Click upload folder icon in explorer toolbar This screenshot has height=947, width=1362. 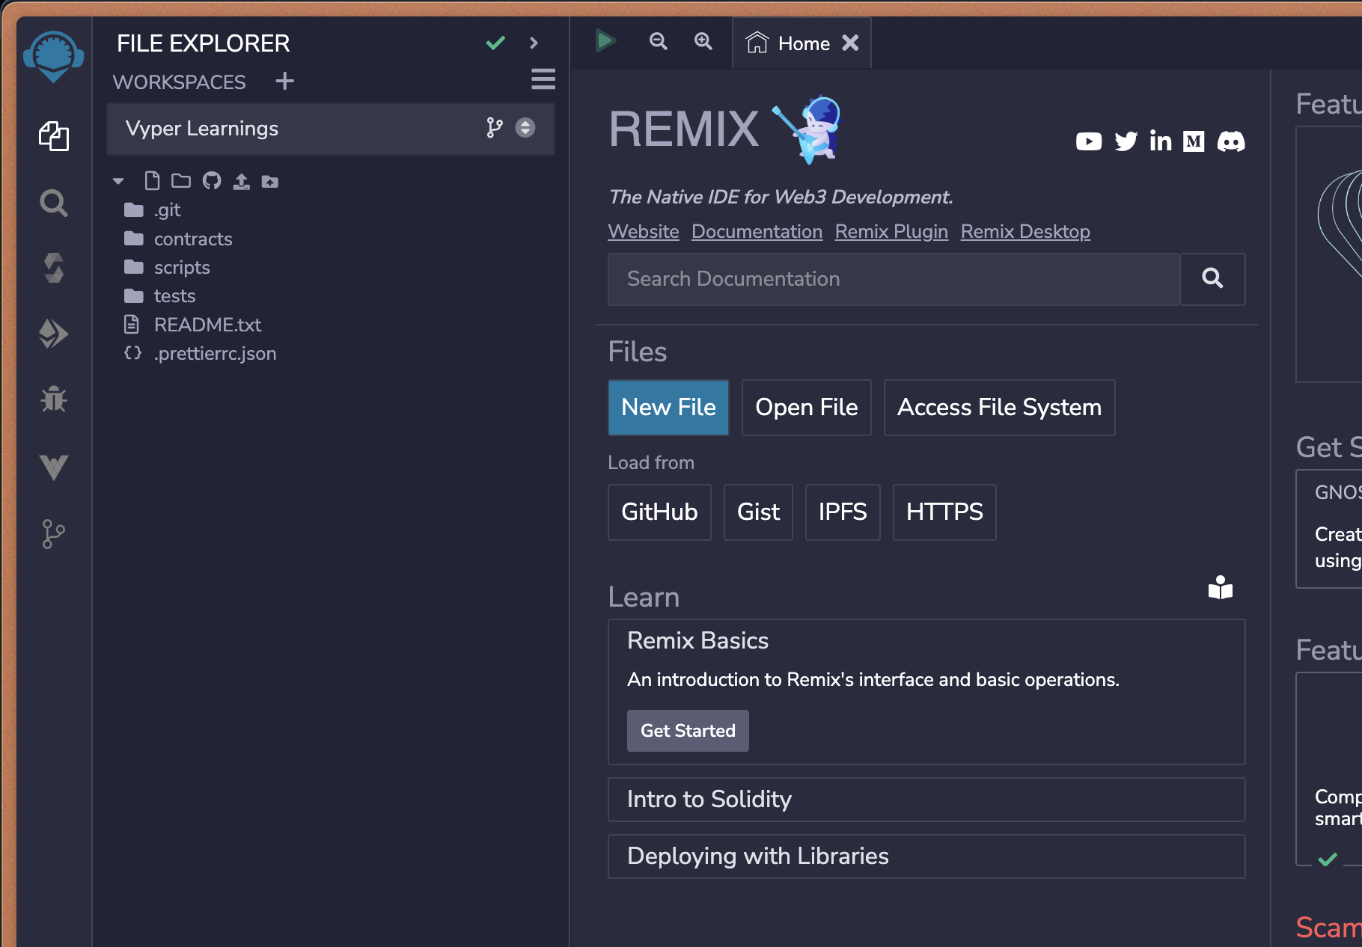269,181
